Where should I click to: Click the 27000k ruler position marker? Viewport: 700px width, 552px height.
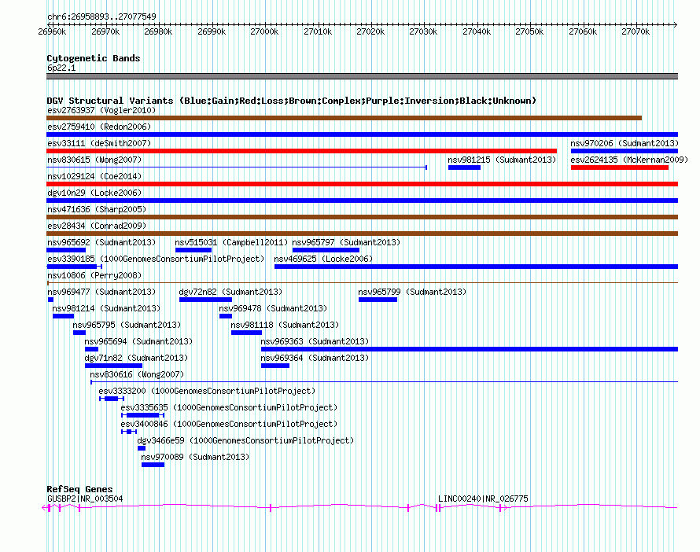pyautogui.click(x=264, y=31)
